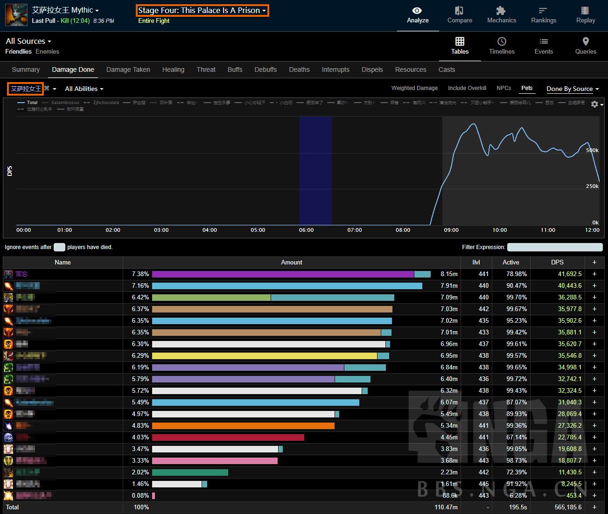Viewport: 608px width, 514px height.
Task: Open the Compare icon in header
Action: (459, 11)
